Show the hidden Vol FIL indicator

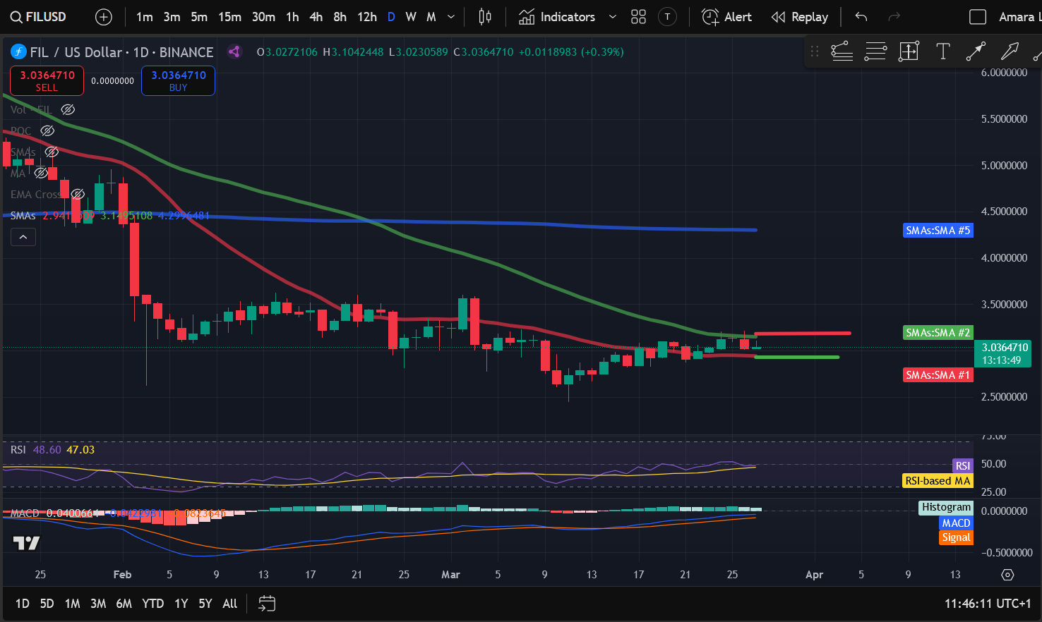68,109
